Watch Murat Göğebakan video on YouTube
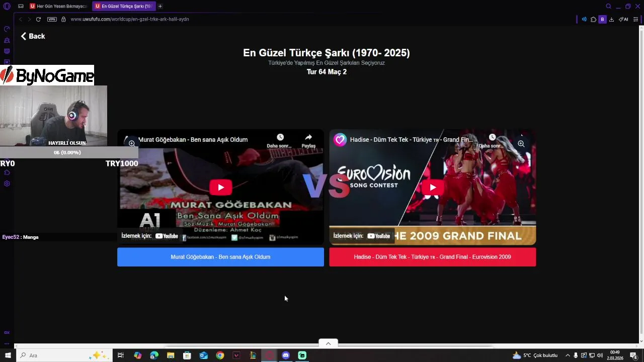644x362 pixels. pyautogui.click(x=150, y=236)
